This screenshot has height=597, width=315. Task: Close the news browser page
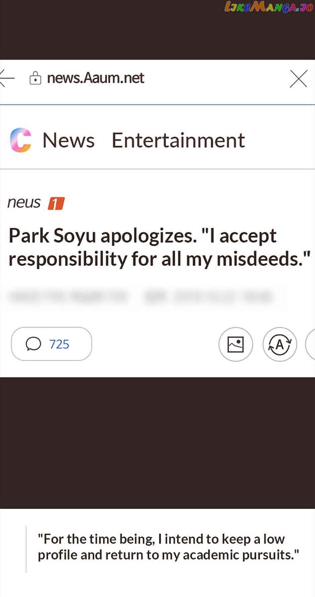coord(298,79)
